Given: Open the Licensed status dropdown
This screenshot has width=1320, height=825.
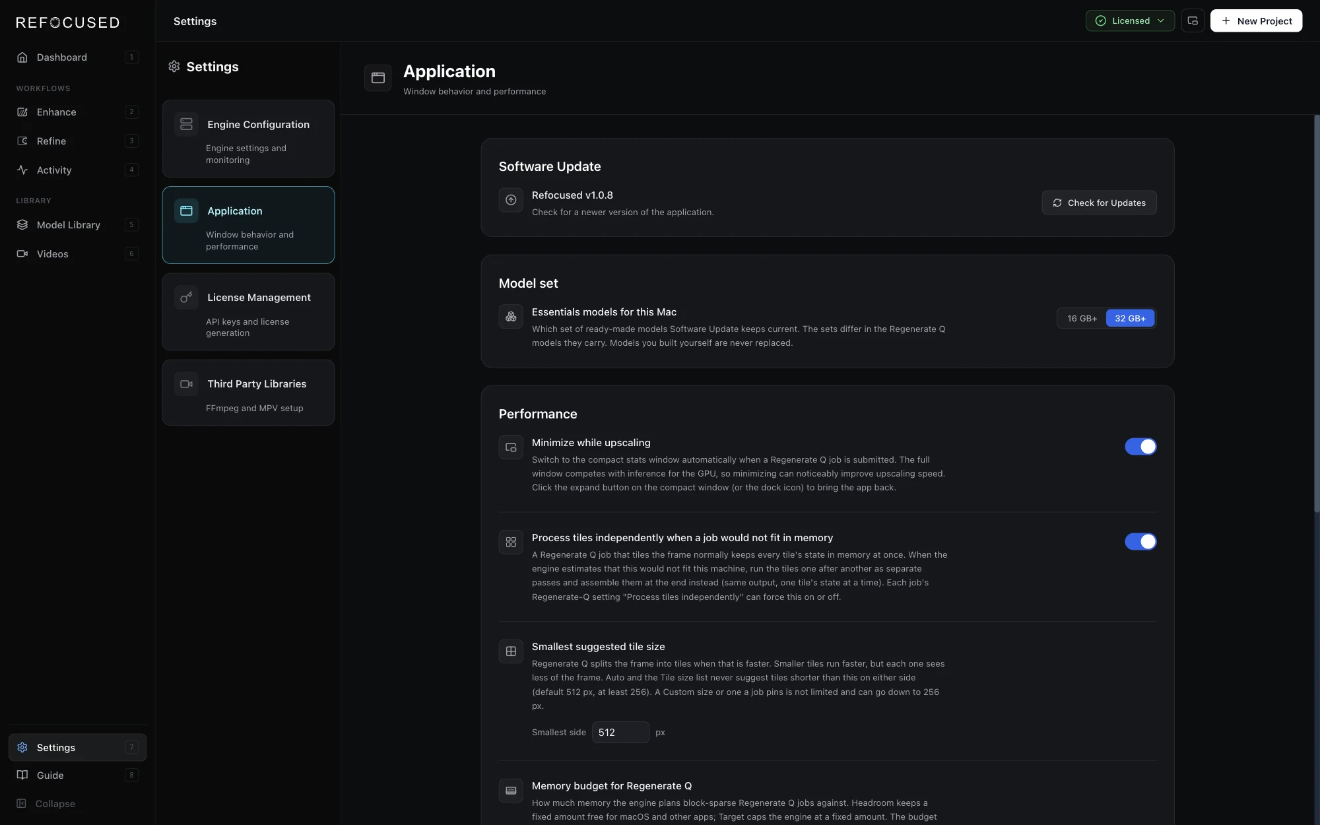Looking at the screenshot, I should [x=1130, y=20].
